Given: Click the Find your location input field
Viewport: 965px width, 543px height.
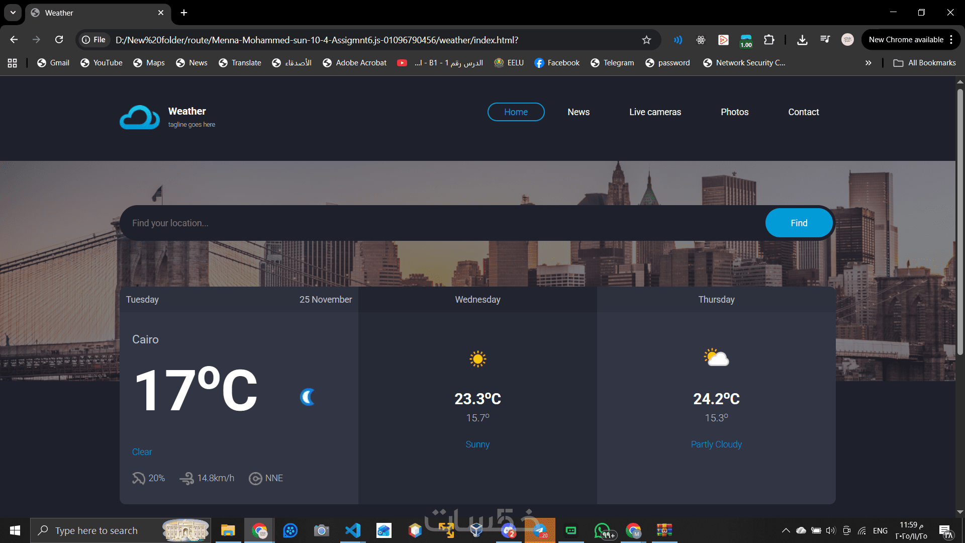Looking at the screenshot, I should [x=442, y=223].
